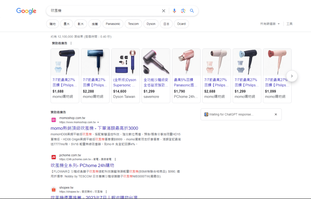Open three-dot menu next to shopee URL

coord(106,192)
